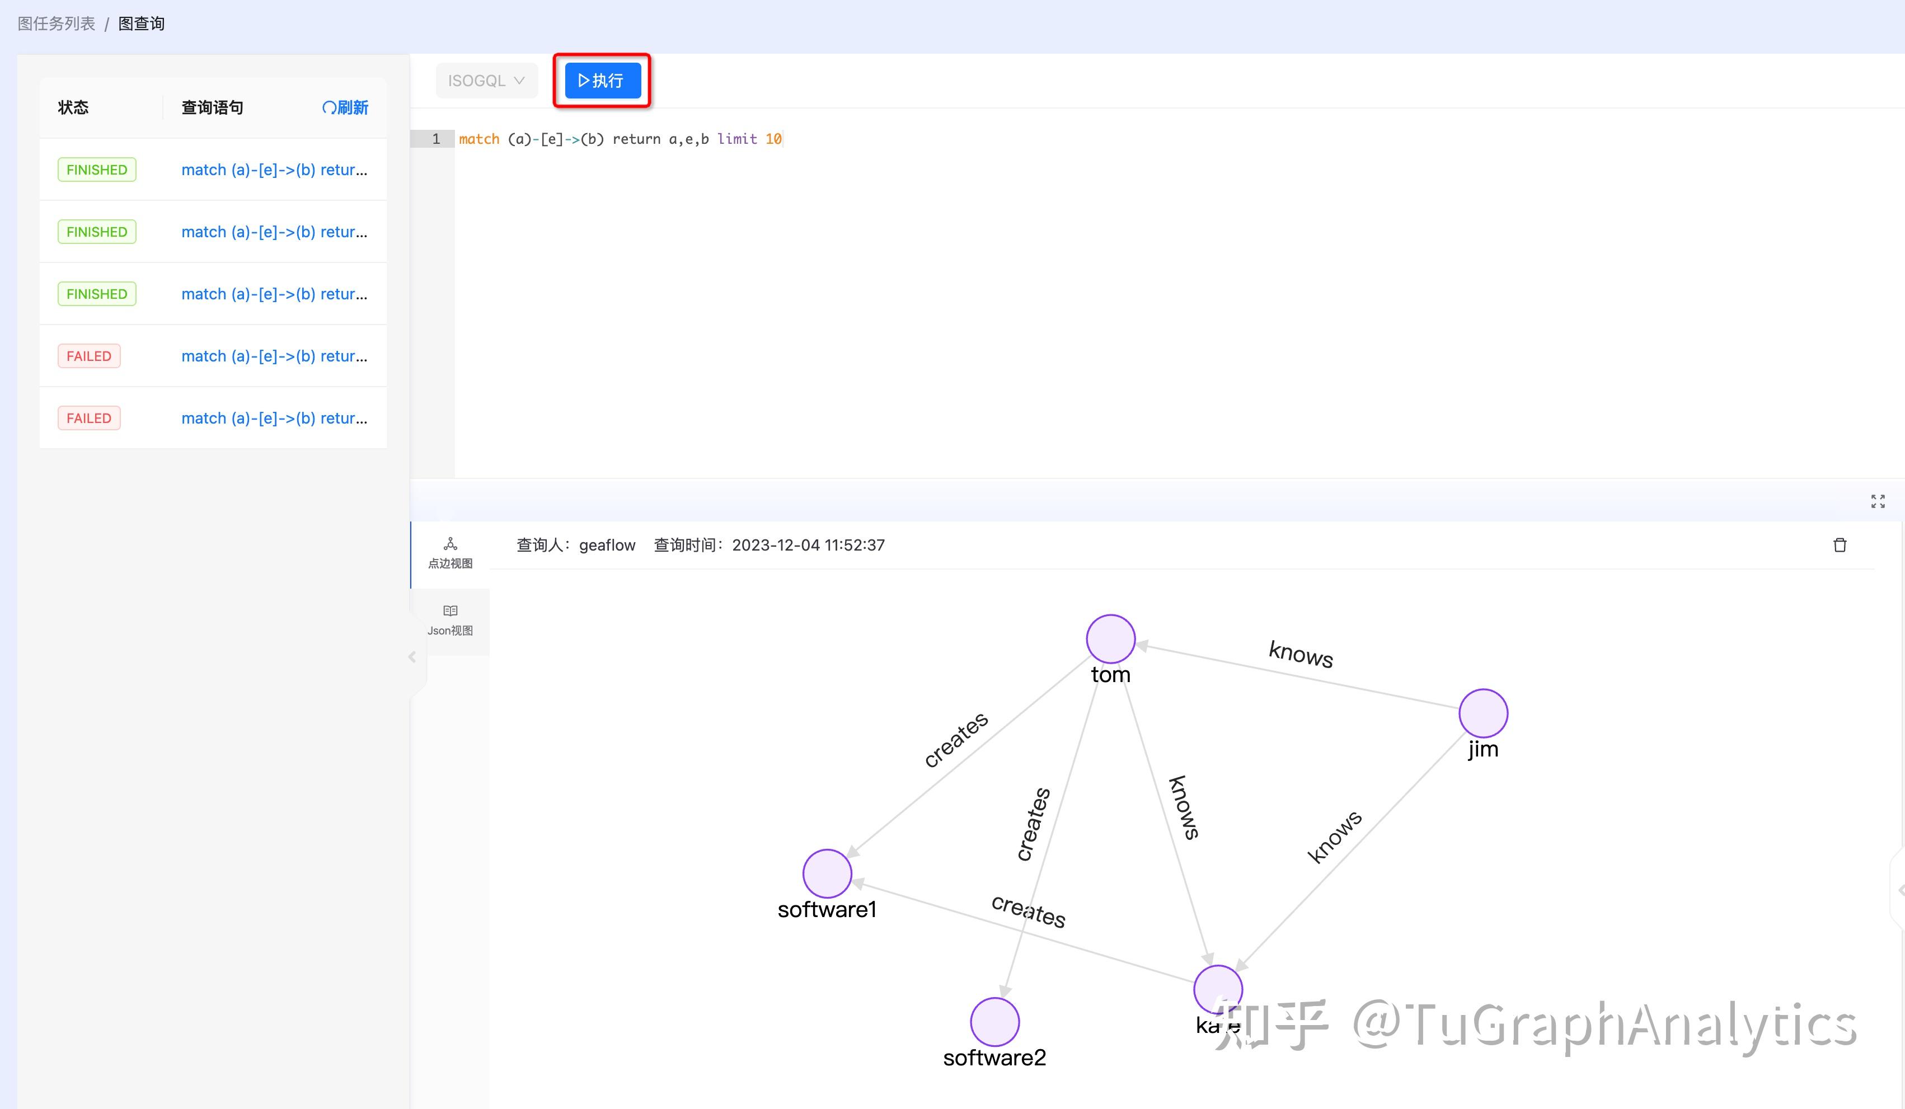Delete query result via trash icon
The height and width of the screenshot is (1109, 1905).
pyautogui.click(x=1840, y=545)
